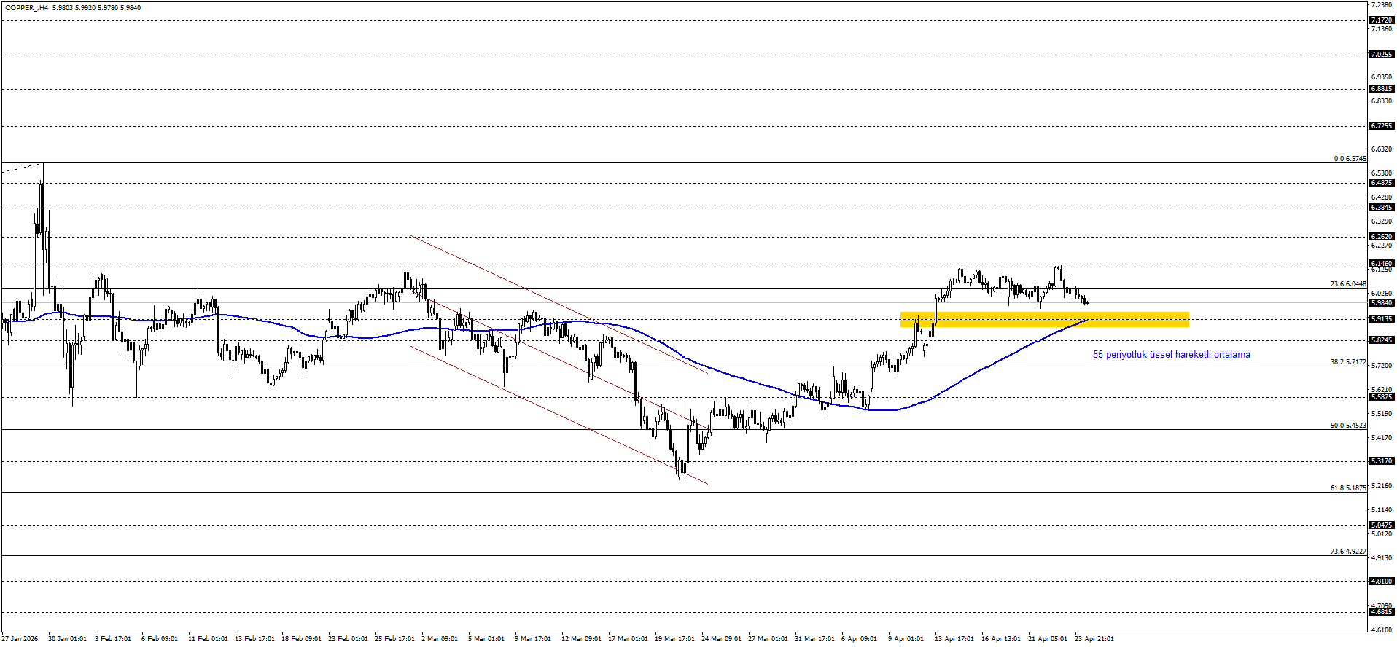Screen dimensions: 1397x647
Task: Select the 6.8815 price level tag
Action: (x=1381, y=89)
